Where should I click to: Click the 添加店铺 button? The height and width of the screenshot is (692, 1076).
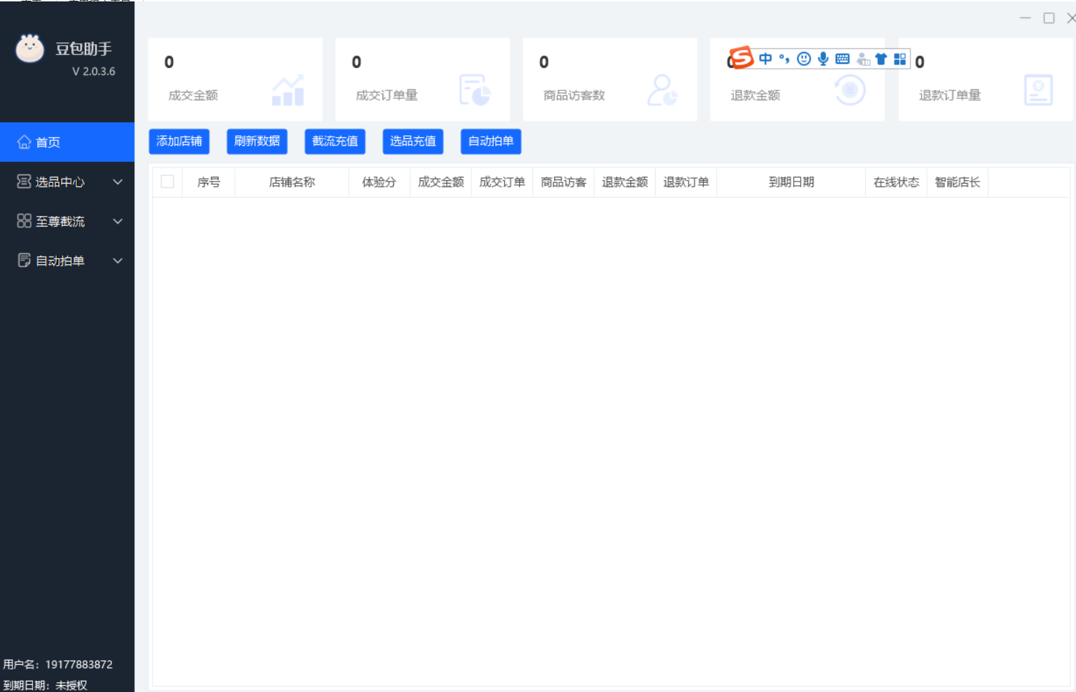coord(179,141)
